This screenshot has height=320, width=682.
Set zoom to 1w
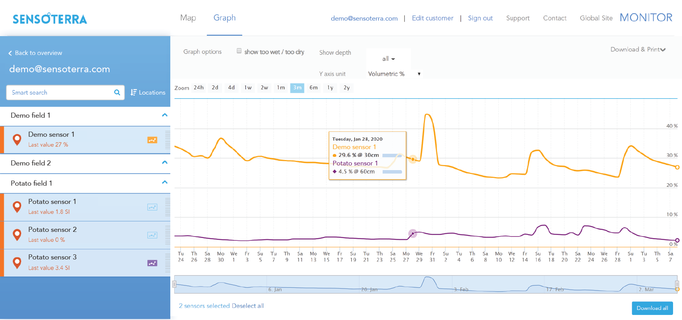248,88
